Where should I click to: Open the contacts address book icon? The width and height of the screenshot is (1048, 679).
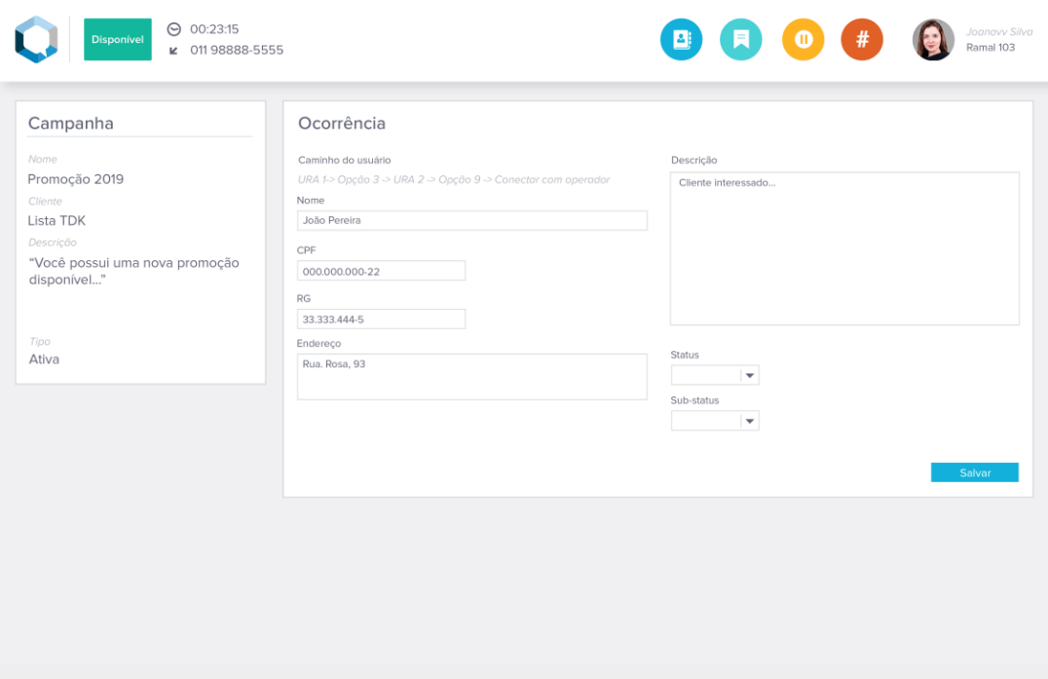(681, 39)
